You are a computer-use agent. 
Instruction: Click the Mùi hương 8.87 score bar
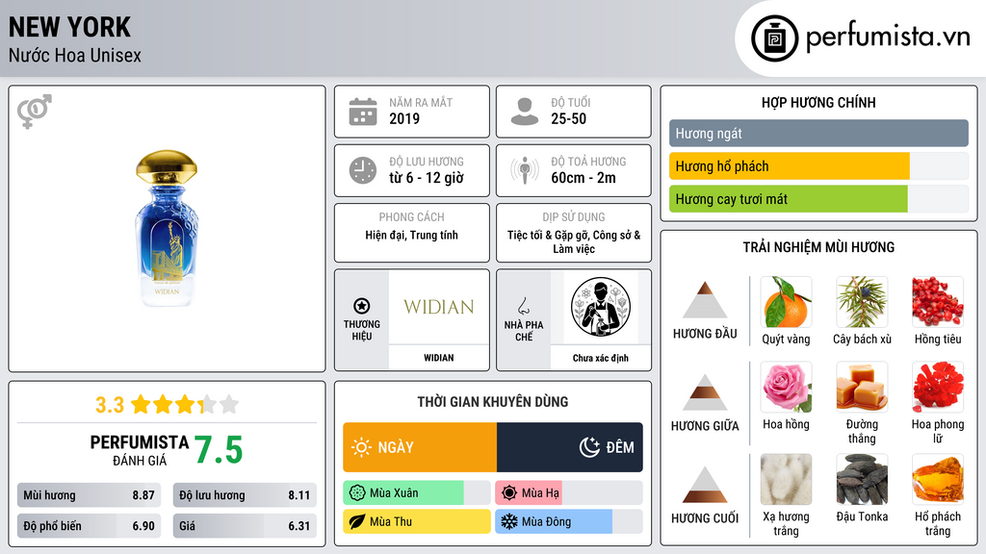89,495
